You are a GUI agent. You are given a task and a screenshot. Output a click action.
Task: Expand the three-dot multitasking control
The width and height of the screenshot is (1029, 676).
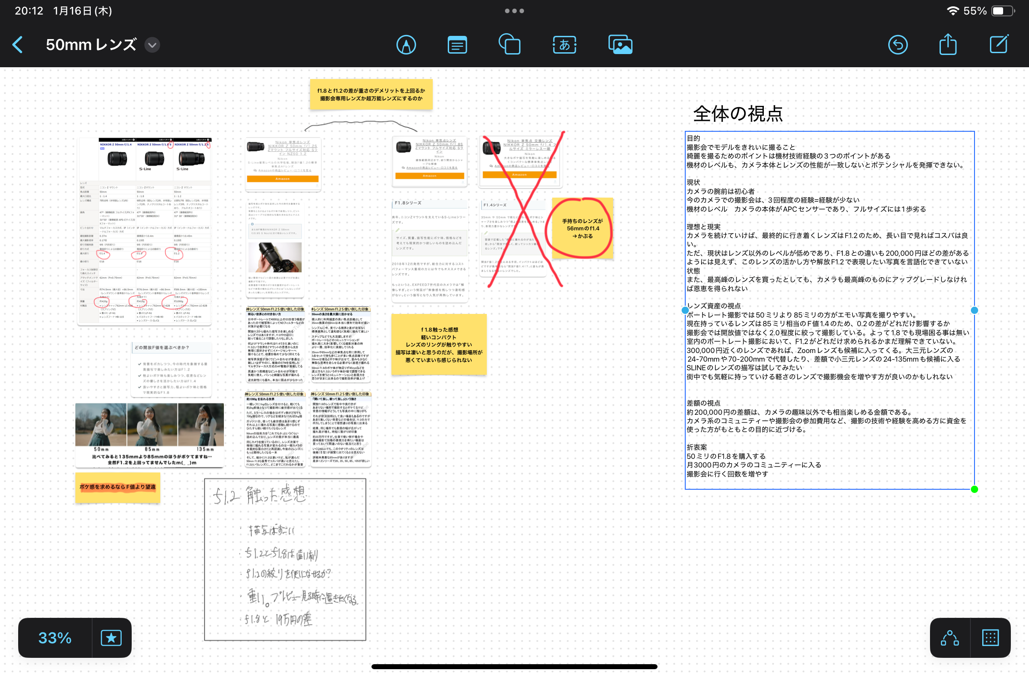click(514, 10)
